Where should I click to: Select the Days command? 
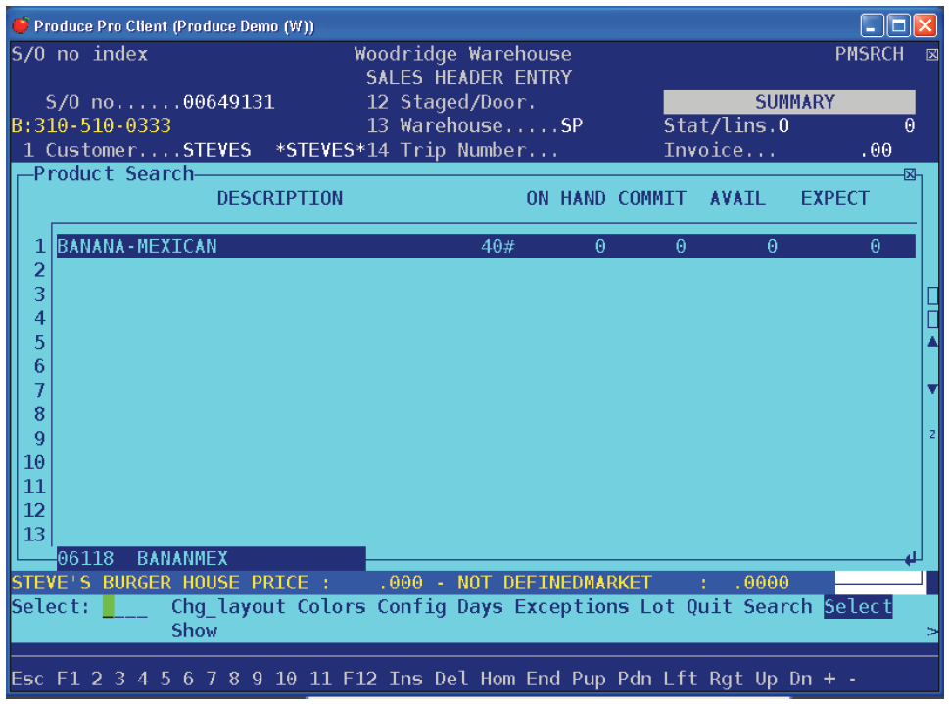480,606
